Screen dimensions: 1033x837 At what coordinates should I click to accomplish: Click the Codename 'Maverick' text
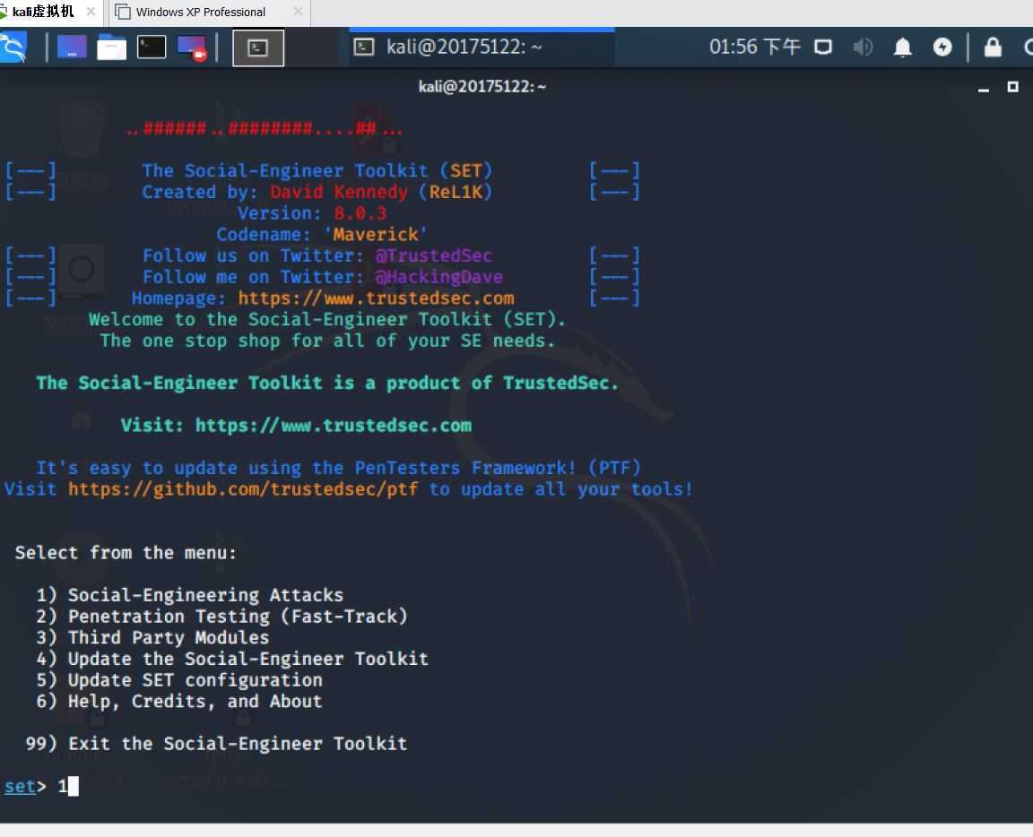pyautogui.click(x=322, y=235)
